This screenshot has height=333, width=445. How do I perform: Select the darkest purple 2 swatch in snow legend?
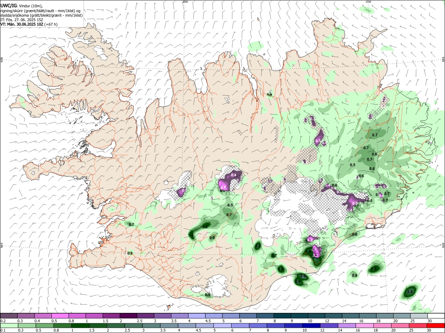point(128,316)
